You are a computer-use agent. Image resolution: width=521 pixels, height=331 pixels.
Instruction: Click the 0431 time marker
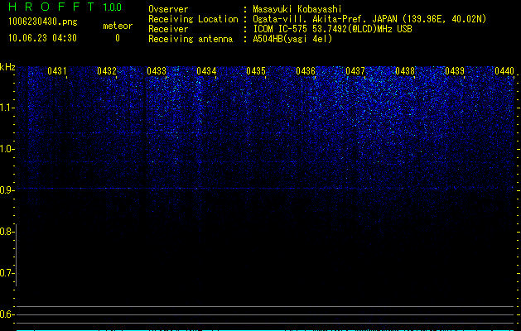tap(57, 70)
